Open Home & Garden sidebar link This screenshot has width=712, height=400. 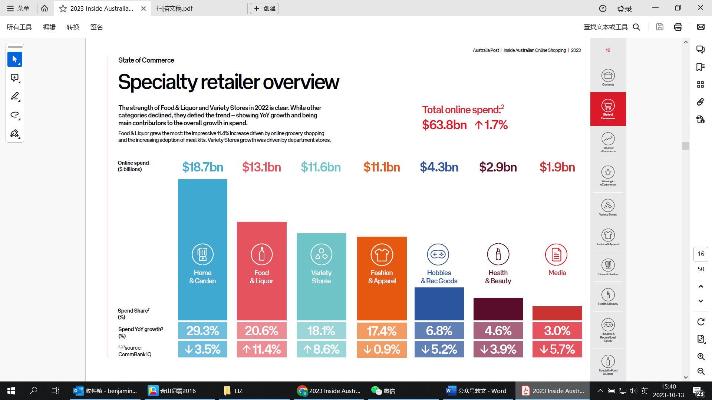point(608,267)
